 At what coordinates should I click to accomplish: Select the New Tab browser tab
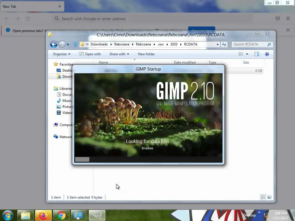click(x=32, y=6)
